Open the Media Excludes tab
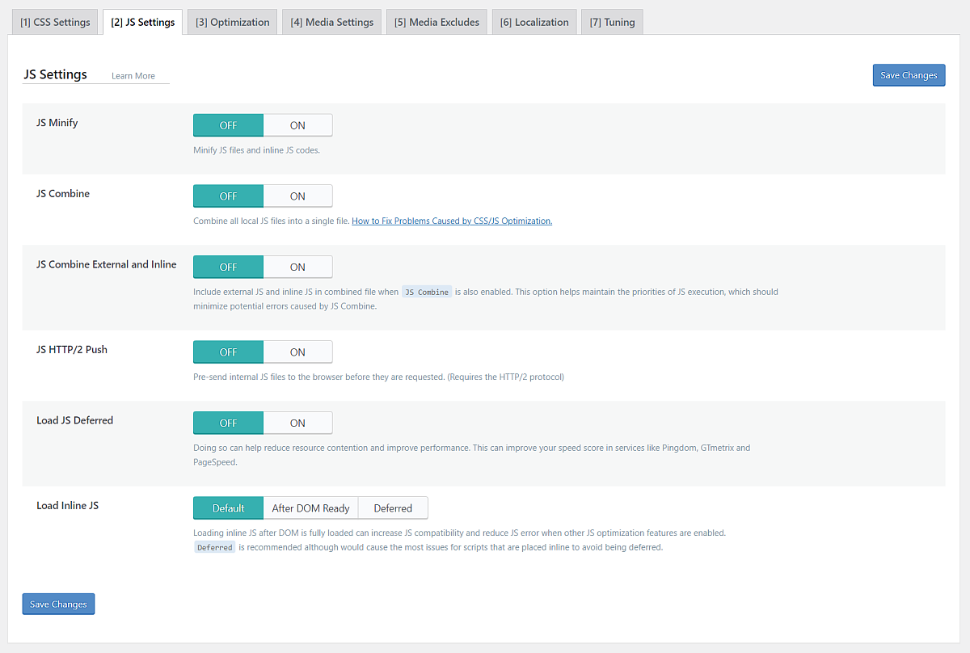Screen dimensions: 970x653 point(436,22)
